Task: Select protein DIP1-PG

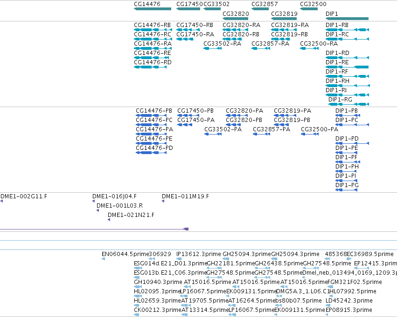Action: [x=347, y=185]
